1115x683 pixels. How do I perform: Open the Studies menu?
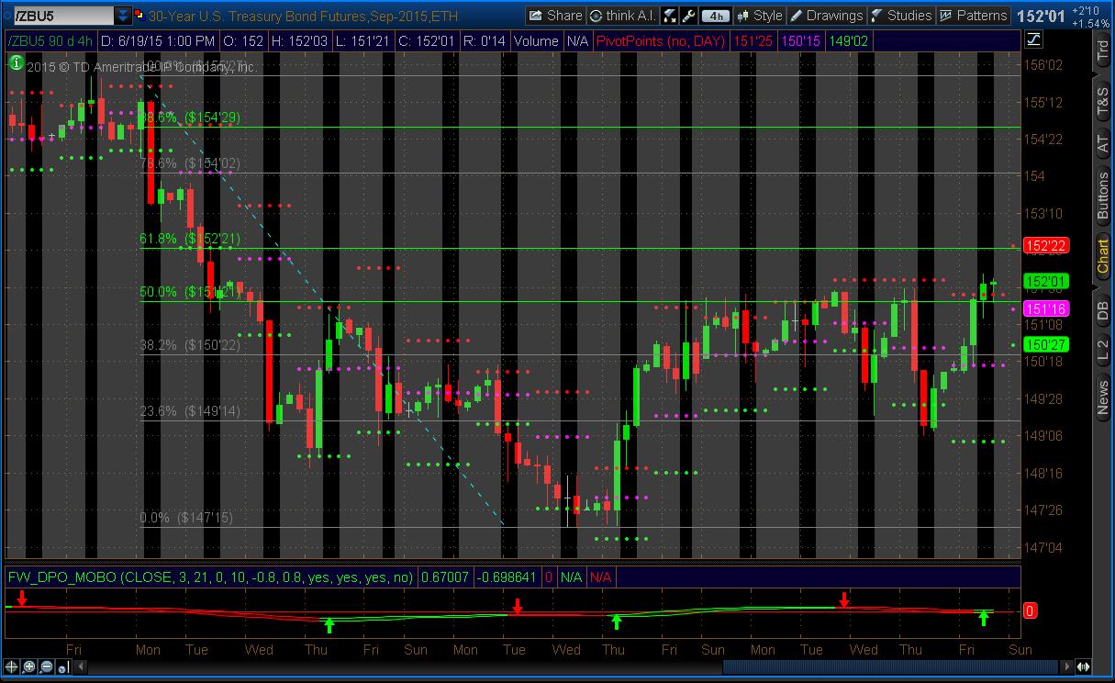(901, 16)
